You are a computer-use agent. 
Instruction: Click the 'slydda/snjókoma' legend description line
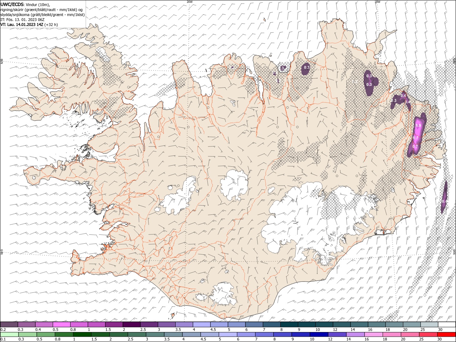pyautogui.click(x=43, y=15)
